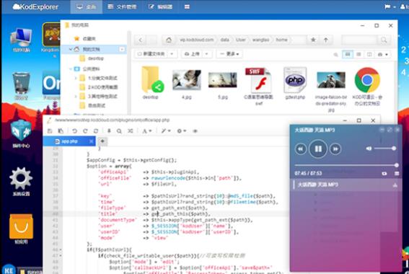Mute the music player speaker icon
This screenshot has height=274, width=409.
coord(369,149)
